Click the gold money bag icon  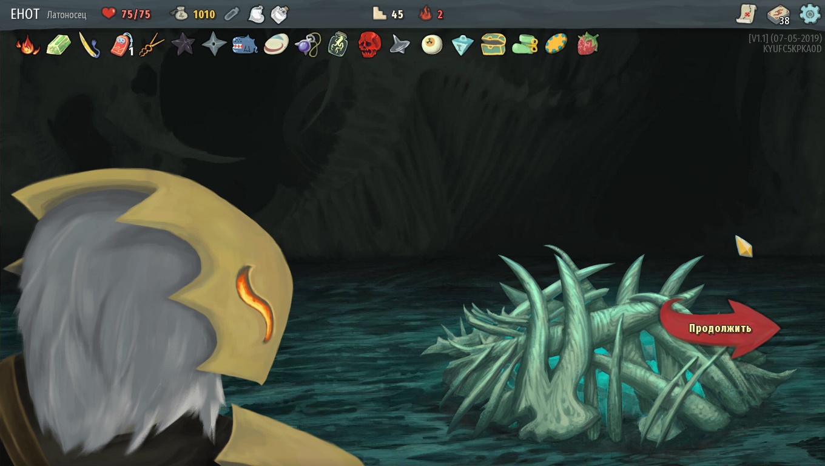click(179, 13)
